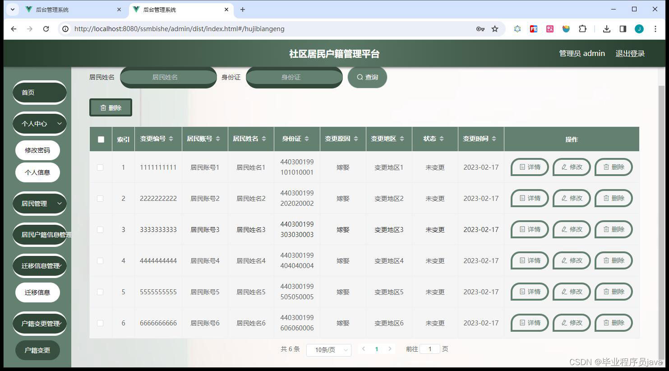Expand the 迁移信息管理 sidebar menu
This screenshot has width=669, height=371.
tap(39, 266)
